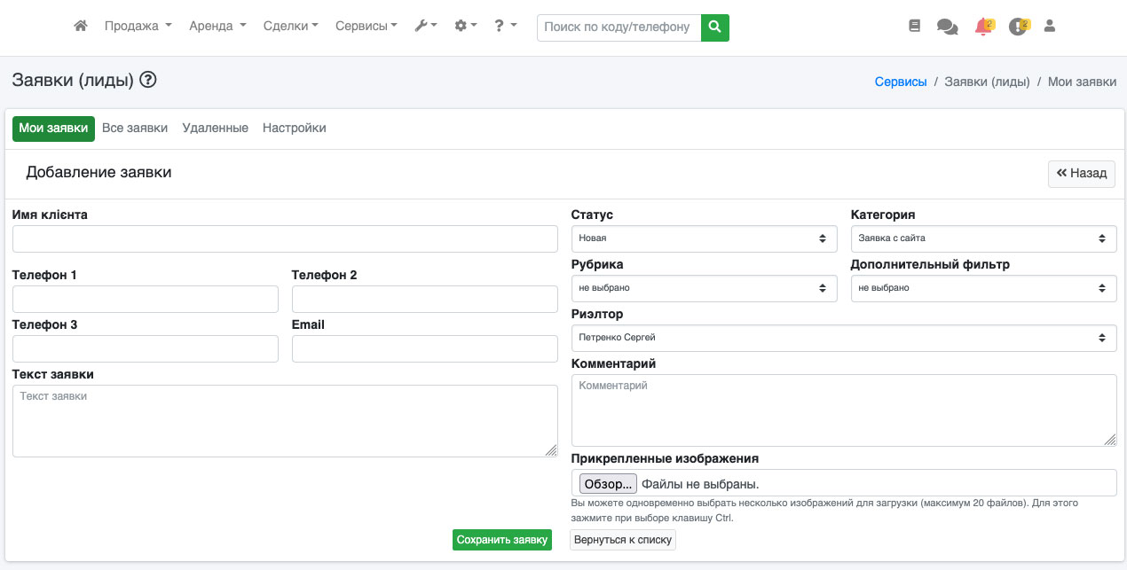1127x570 pixels.
Task: Click the green search magnifier button
Action: pyautogui.click(x=714, y=27)
